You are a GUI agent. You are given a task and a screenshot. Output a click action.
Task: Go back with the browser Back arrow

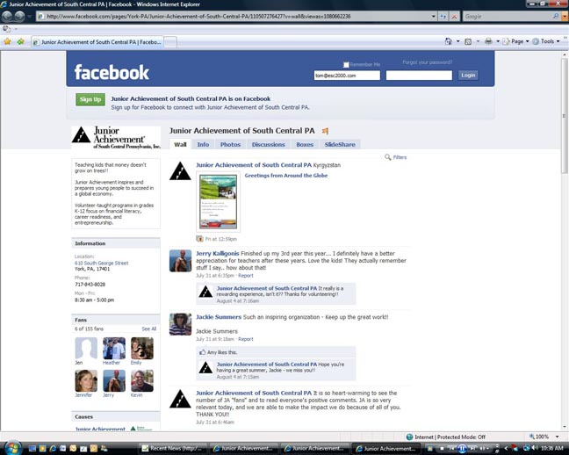pyautogui.click(x=7, y=17)
